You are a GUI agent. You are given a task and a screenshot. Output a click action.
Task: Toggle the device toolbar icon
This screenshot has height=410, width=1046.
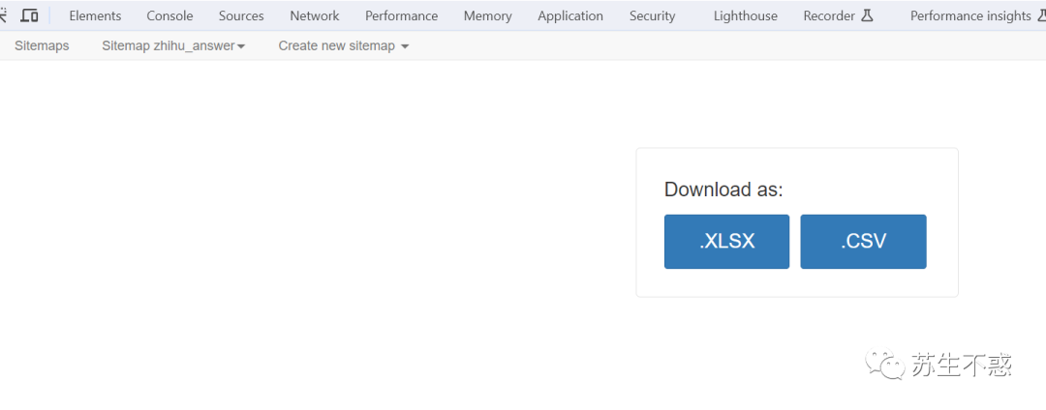(x=29, y=15)
